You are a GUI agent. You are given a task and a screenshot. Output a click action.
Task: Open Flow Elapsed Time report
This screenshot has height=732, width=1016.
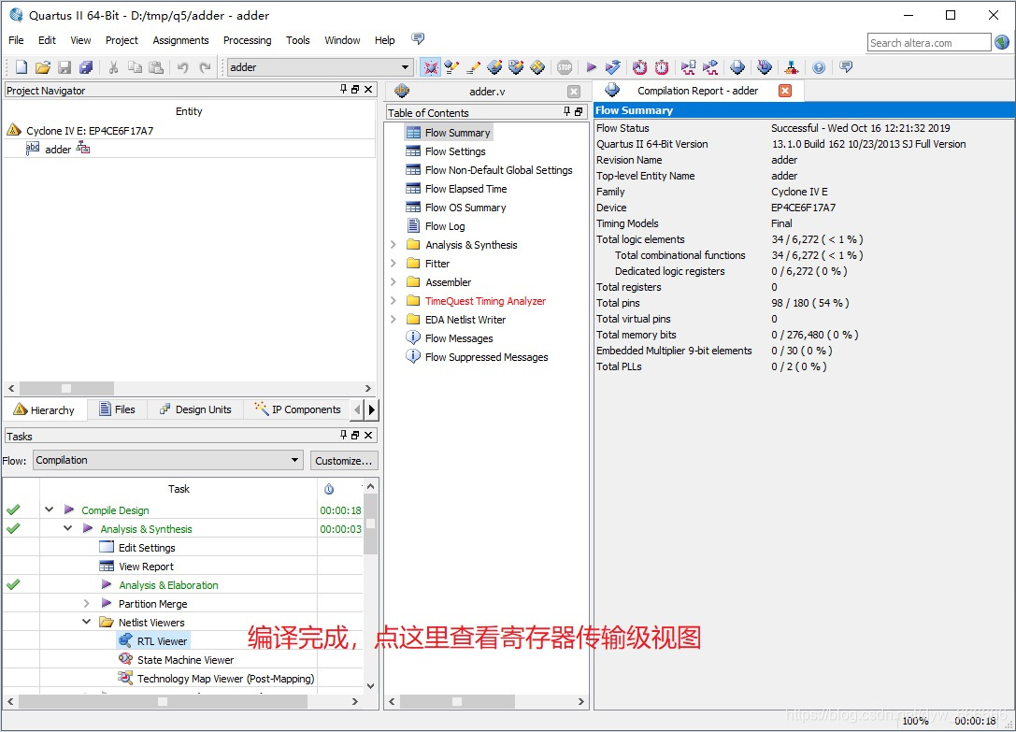[465, 189]
